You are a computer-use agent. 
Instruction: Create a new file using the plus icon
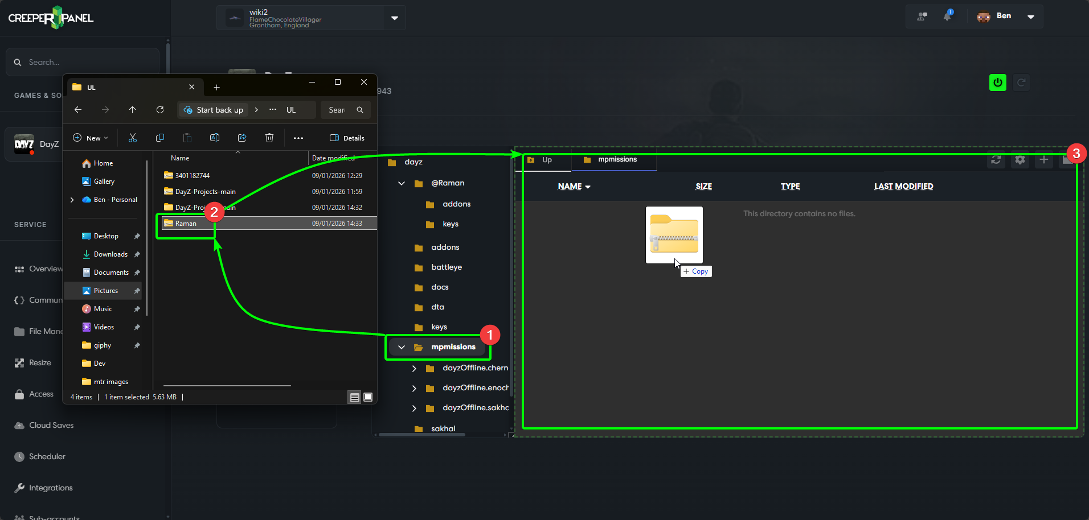click(x=1044, y=160)
